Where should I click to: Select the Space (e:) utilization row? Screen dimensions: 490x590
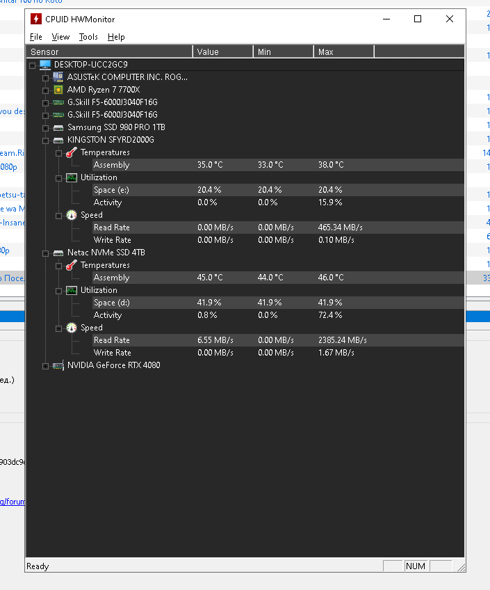pyautogui.click(x=278, y=190)
